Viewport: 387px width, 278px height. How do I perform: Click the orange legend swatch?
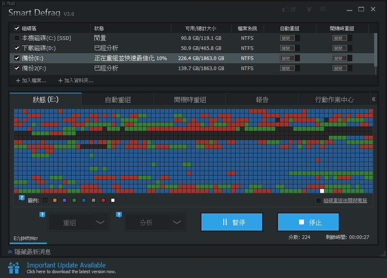pos(55,200)
